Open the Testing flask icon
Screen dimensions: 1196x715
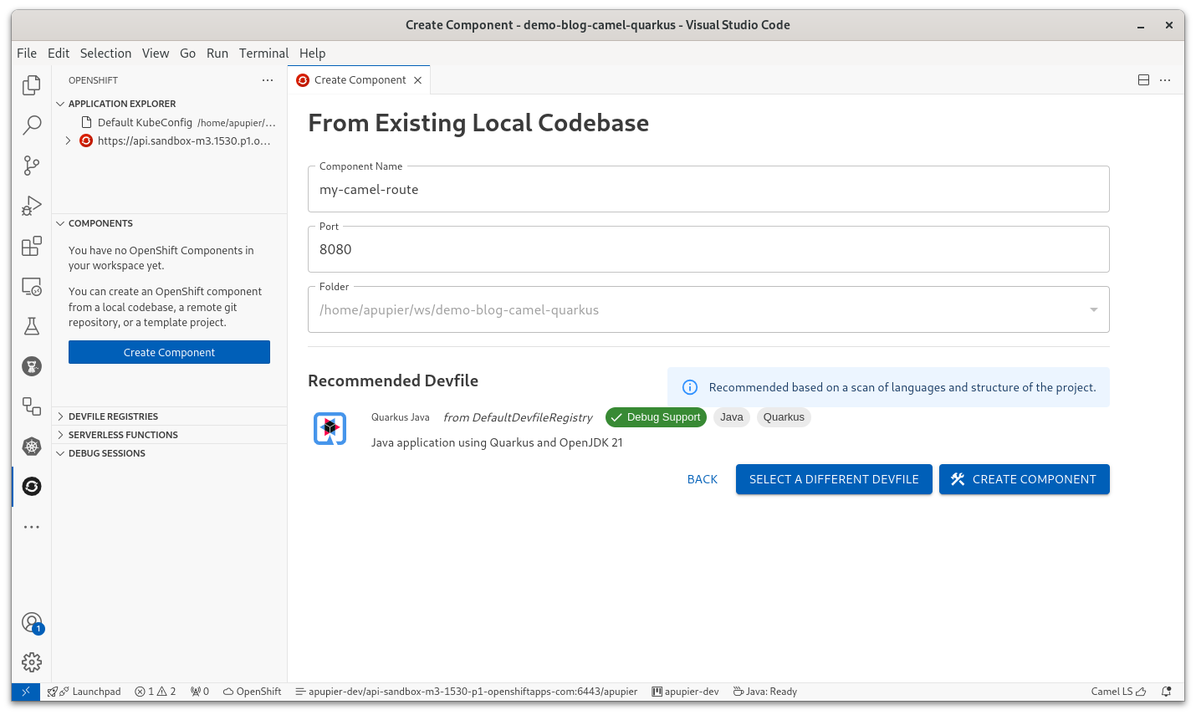(x=32, y=326)
